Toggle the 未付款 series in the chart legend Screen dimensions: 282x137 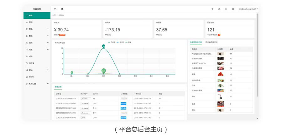point(120,42)
